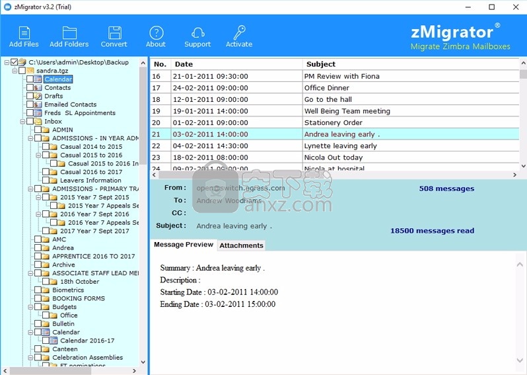The image size is (527, 375).
Task: Click the Inbox envelope folder icon
Action: 38,121
